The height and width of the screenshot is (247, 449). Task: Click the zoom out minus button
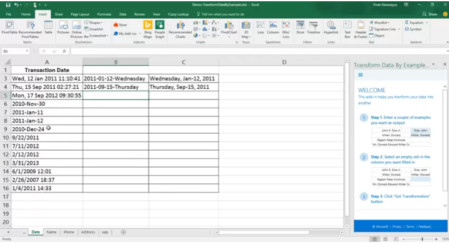pyautogui.click(x=404, y=239)
